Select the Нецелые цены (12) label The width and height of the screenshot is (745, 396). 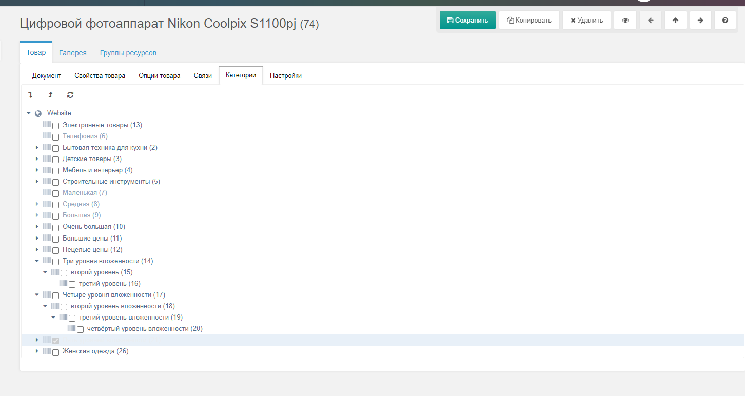[92, 249]
